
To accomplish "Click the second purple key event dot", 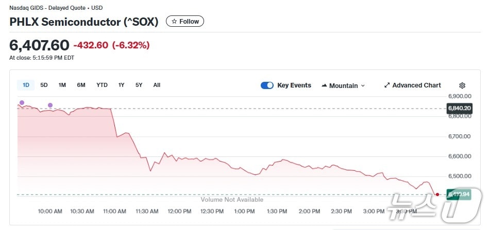I will (x=50, y=105).
